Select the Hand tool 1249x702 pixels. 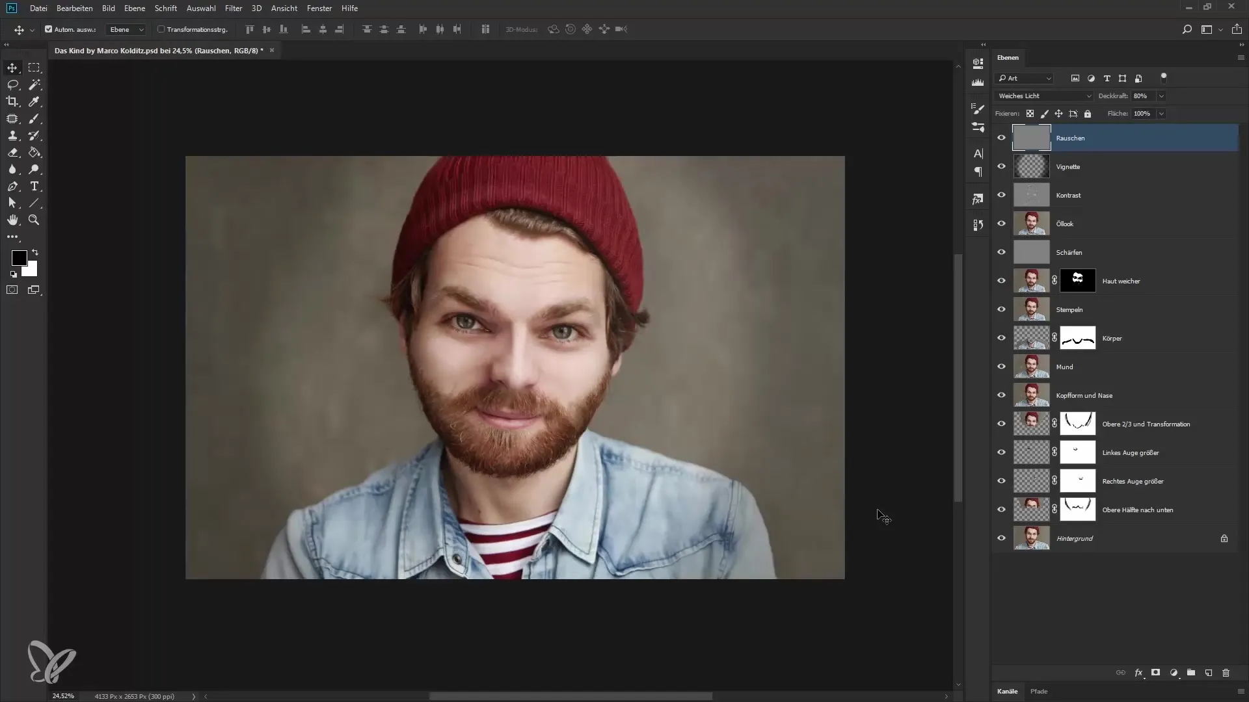pyautogui.click(x=12, y=220)
